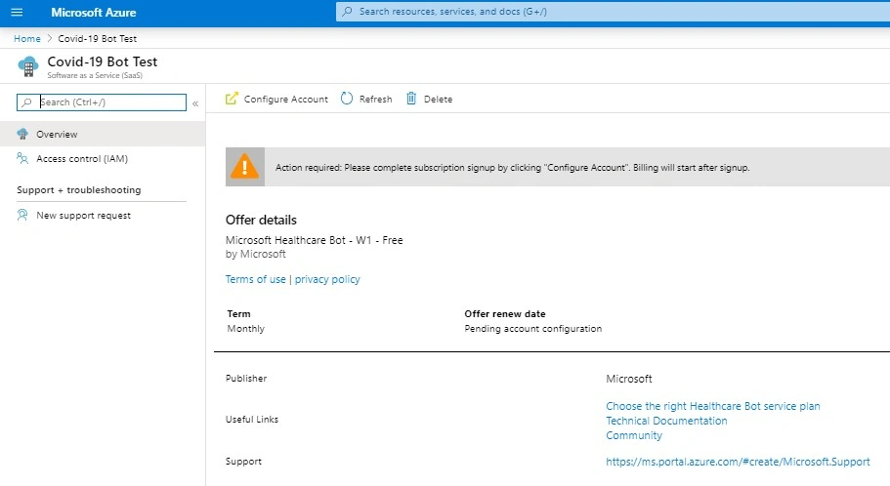The image size is (890, 486).
Task: Click the Term column label
Action: point(239,313)
